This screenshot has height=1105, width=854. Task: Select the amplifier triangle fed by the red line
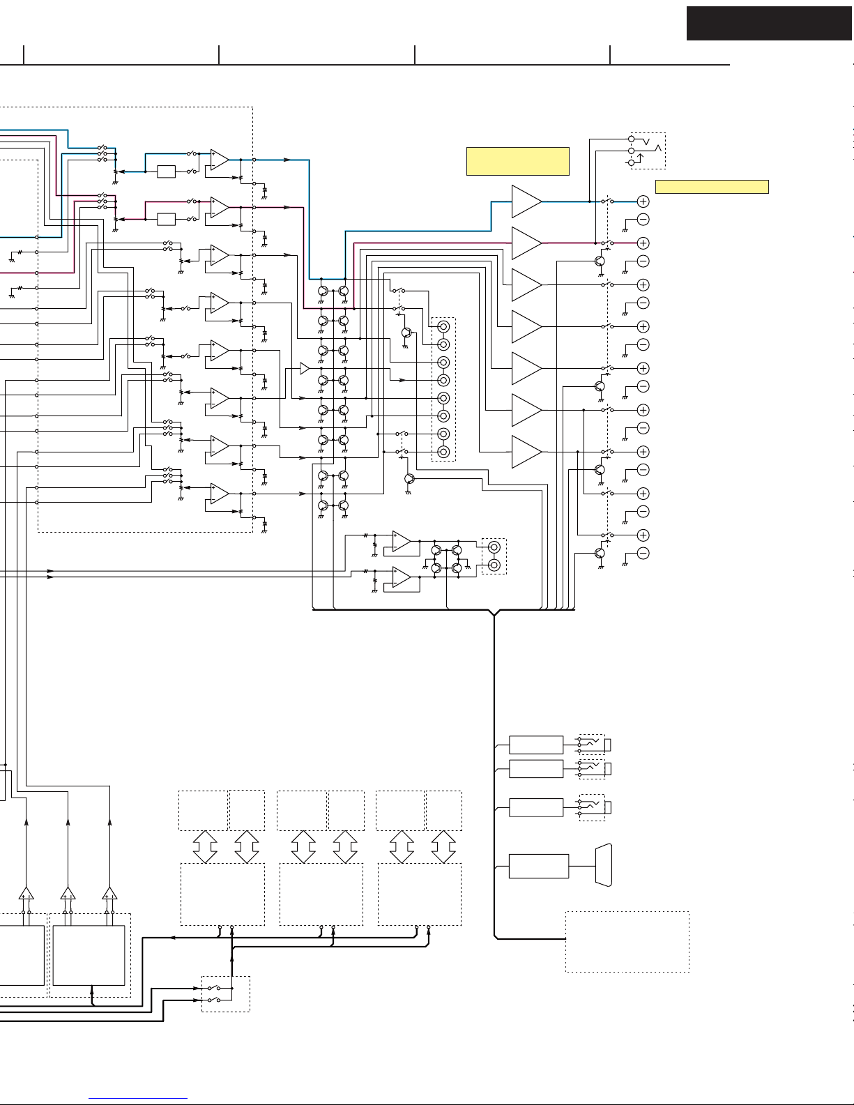pyautogui.click(x=526, y=243)
